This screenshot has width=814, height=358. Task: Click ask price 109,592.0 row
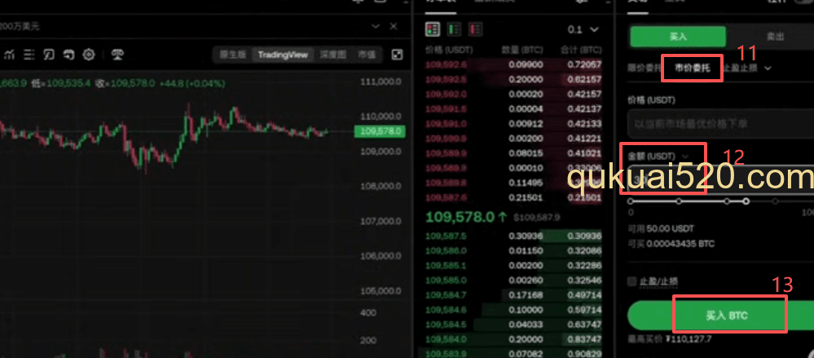pos(513,94)
